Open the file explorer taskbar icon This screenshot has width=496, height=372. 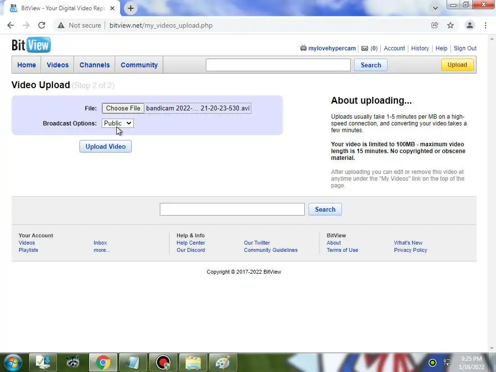tap(193, 362)
